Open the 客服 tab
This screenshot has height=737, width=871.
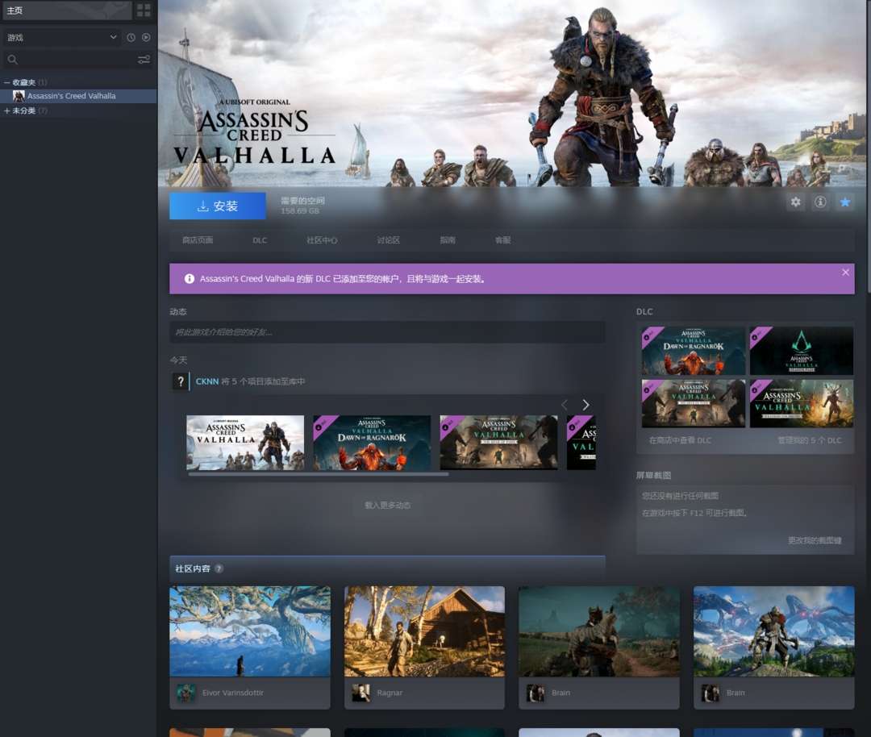pos(502,240)
